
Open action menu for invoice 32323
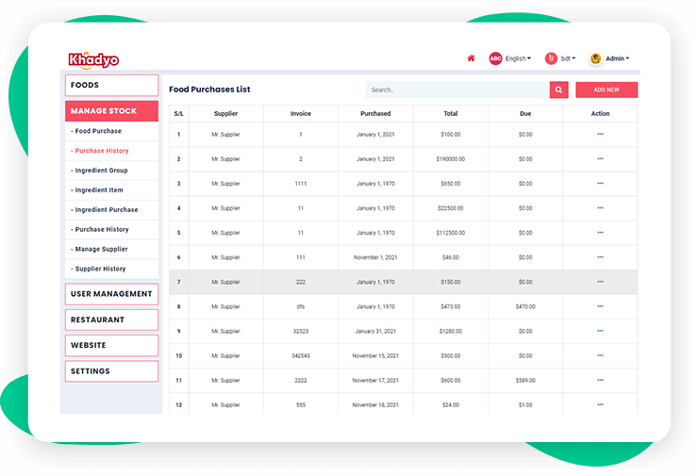coord(600,331)
